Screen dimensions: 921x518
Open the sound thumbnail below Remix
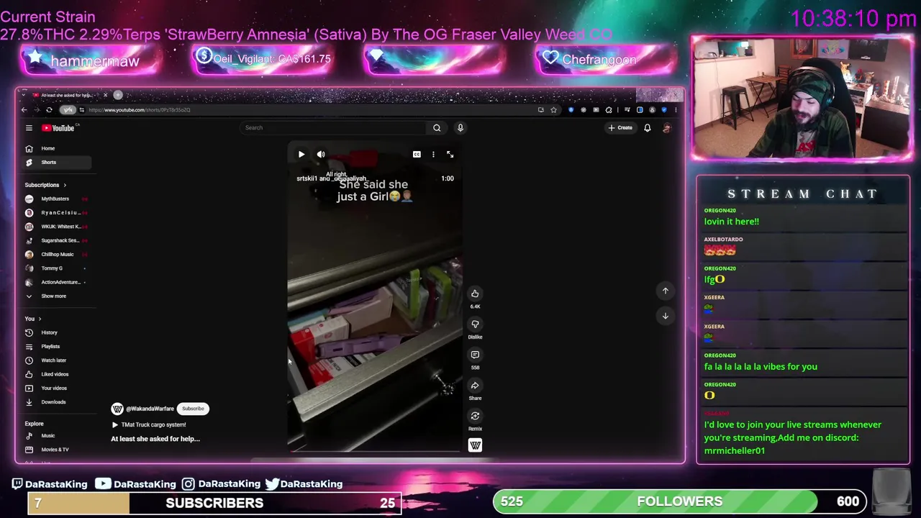[475, 445]
